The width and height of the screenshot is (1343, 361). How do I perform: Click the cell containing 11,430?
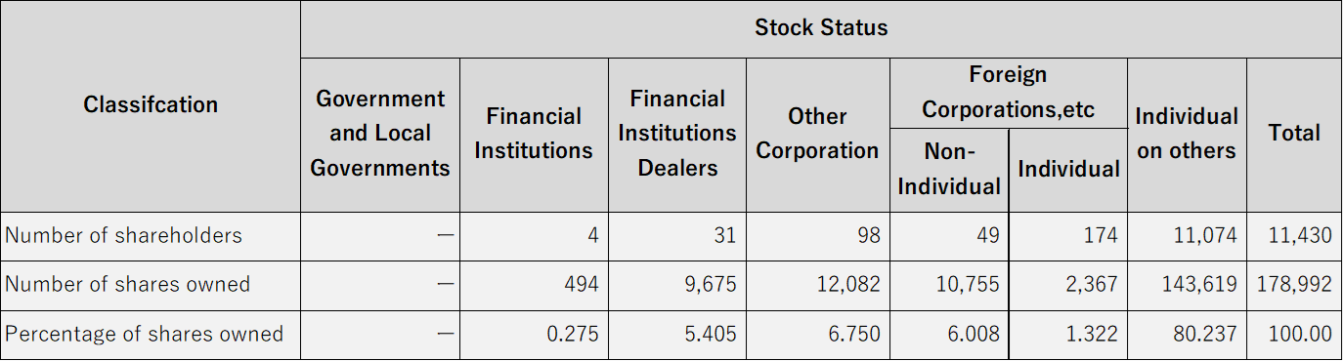[x=1294, y=236]
